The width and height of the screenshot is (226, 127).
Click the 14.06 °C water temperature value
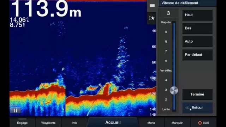pos(19,20)
